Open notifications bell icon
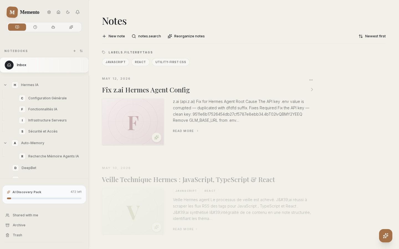This screenshot has height=249, width=399. point(78,12)
